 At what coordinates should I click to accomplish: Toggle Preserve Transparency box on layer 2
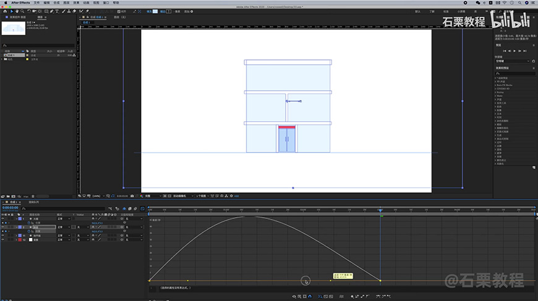coord(74,227)
